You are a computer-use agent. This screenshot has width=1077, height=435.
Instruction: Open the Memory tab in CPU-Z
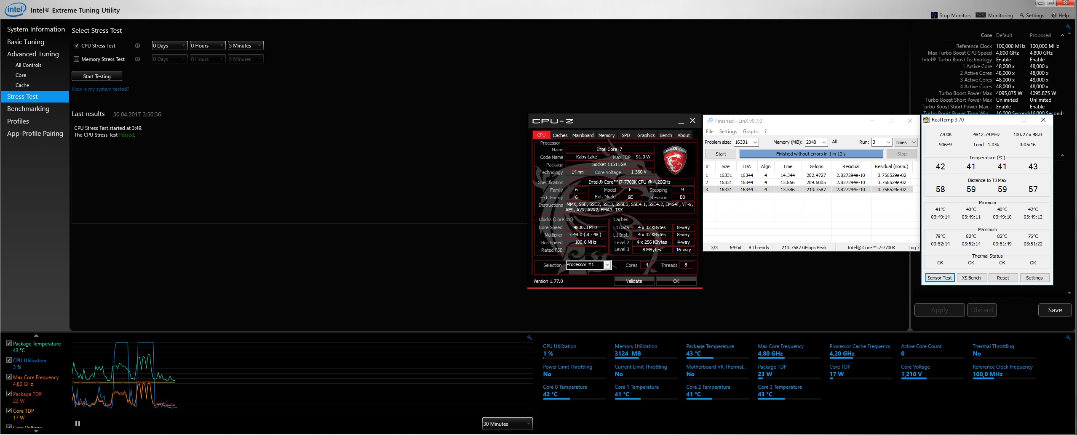[607, 135]
